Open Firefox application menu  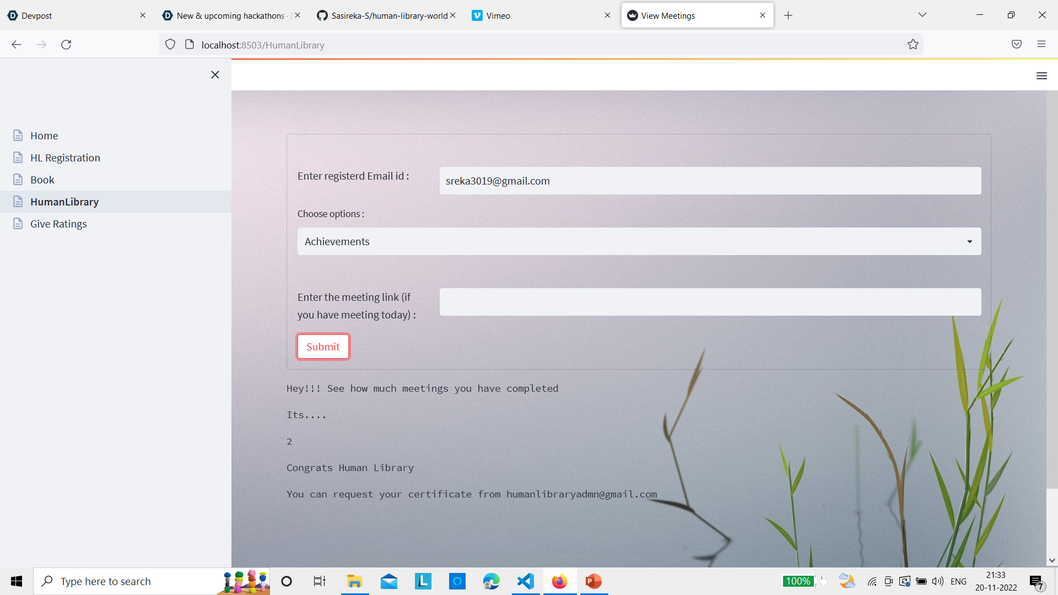(x=1041, y=45)
